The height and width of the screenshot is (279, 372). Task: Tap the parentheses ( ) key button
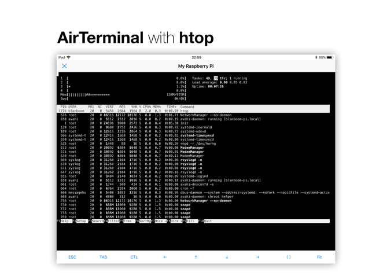click(x=289, y=257)
